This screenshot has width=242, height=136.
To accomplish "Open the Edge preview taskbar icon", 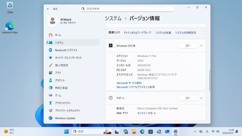I will (159, 131).
